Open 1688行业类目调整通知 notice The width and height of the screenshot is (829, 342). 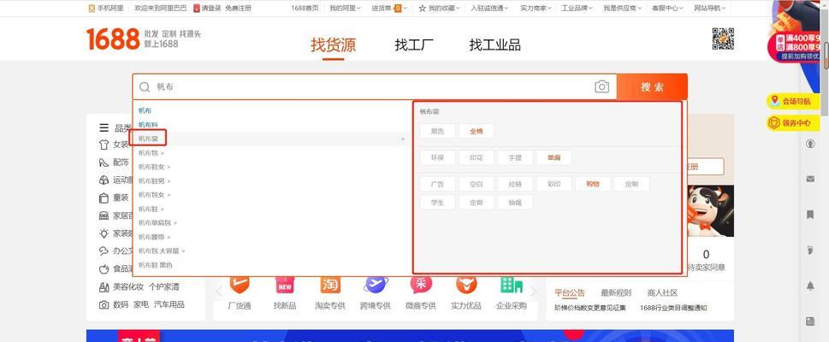click(673, 308)
